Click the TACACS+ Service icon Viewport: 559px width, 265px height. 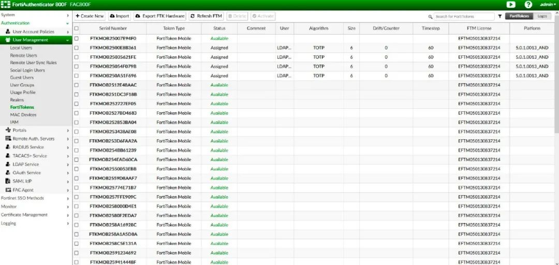pos(8,156)
